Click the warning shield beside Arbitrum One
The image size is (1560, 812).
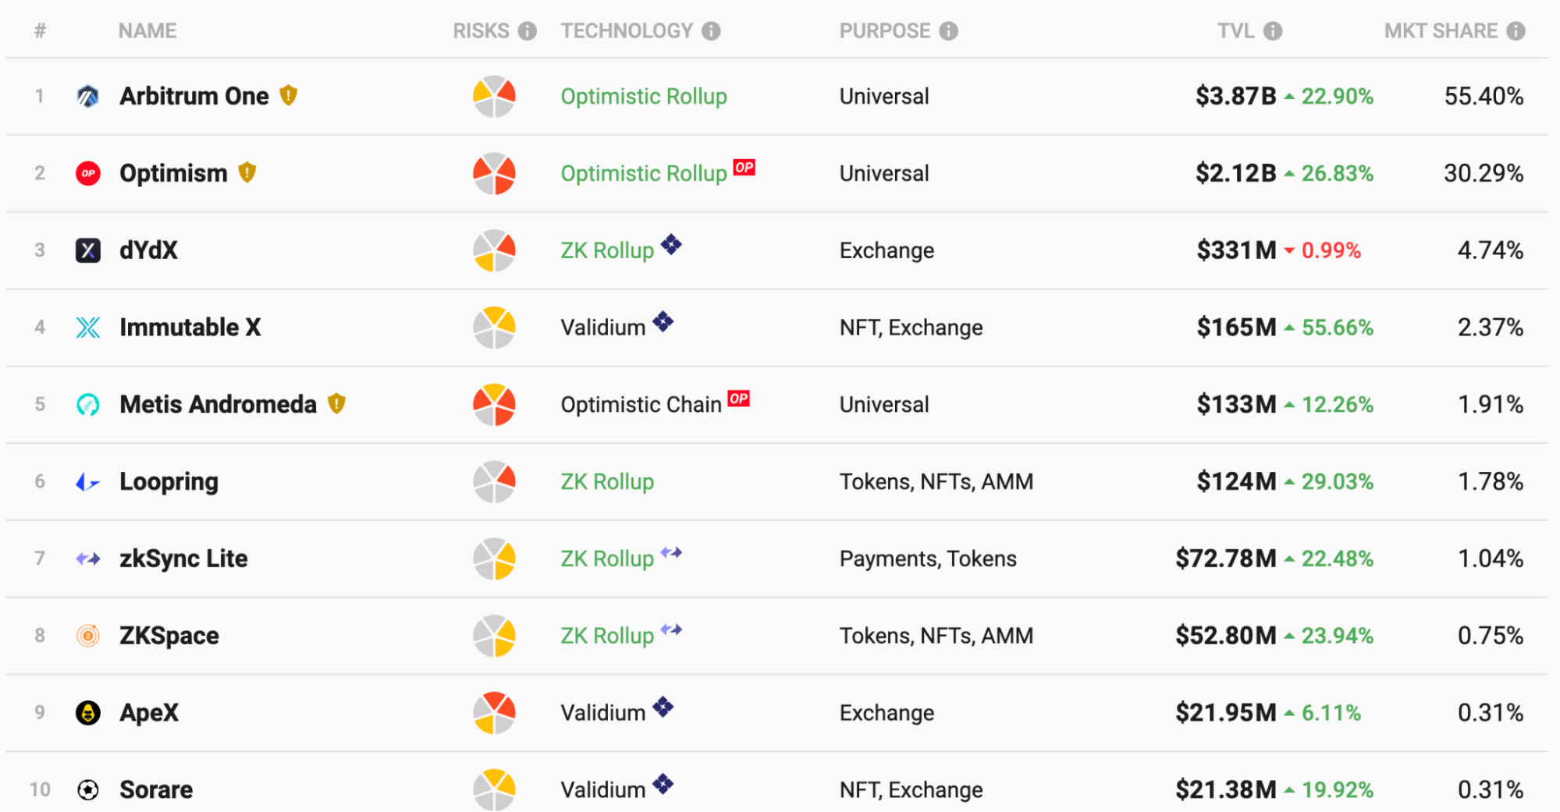coord(289,95)
